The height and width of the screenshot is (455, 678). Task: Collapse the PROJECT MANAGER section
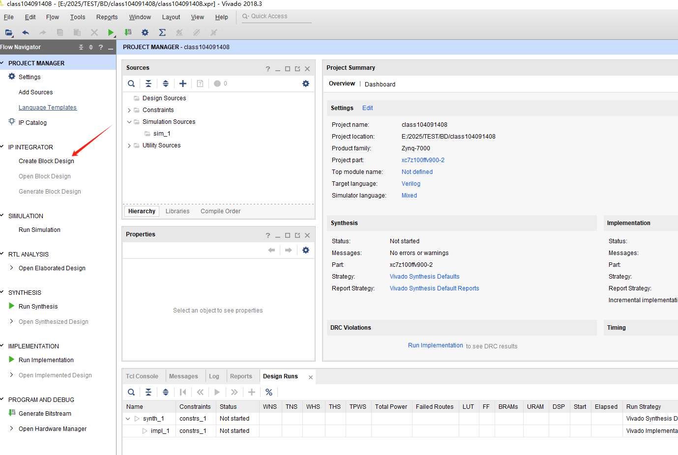2,63
